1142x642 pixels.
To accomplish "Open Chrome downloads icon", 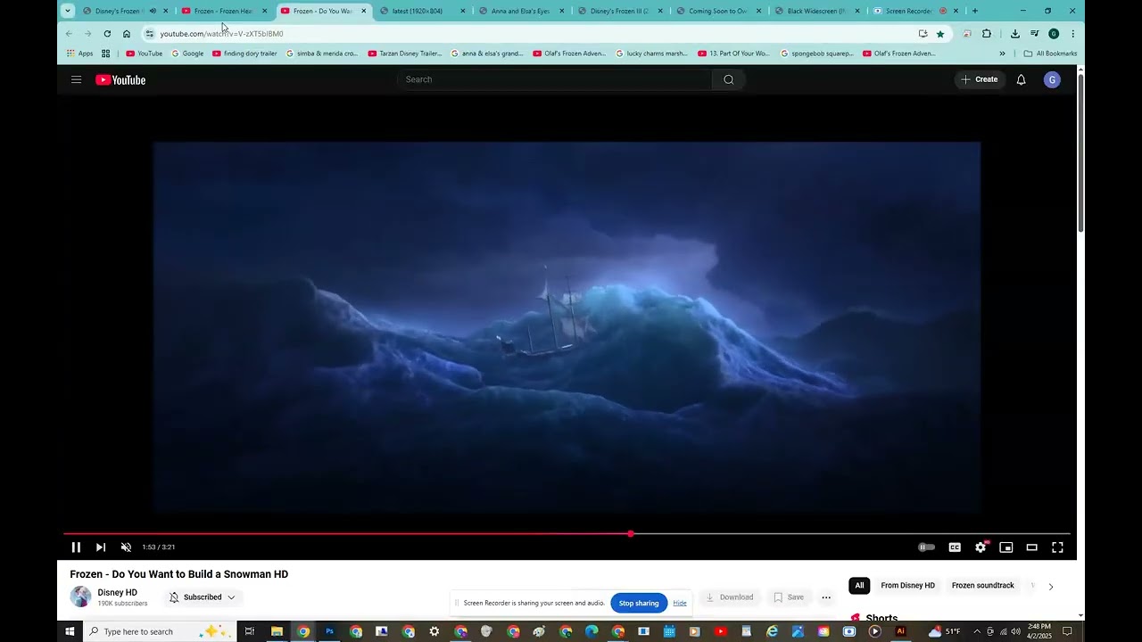I will coord(1014,34).
